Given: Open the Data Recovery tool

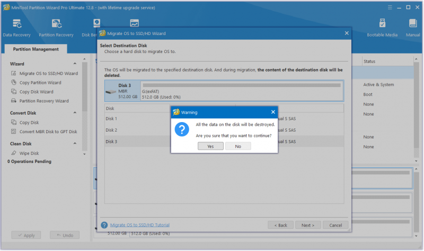Looking at the screenshot, I should 16,28.
